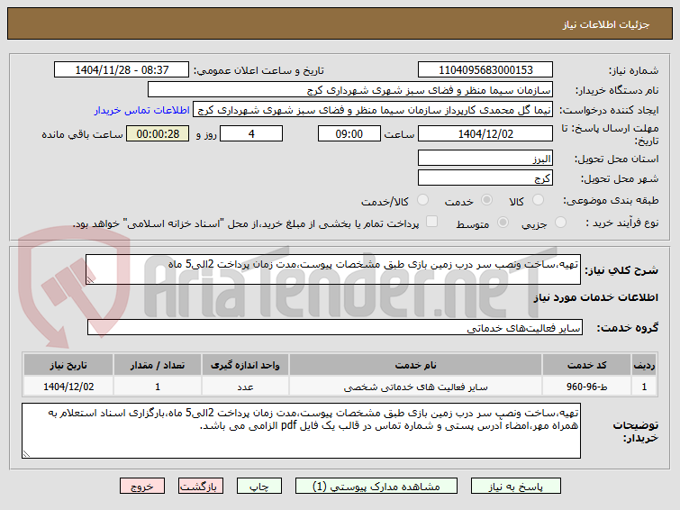Image resolution: width=680 pixels, height=510 pixels.
Task: Select the متوسط purchase type radio
Action: pos(503,223)
